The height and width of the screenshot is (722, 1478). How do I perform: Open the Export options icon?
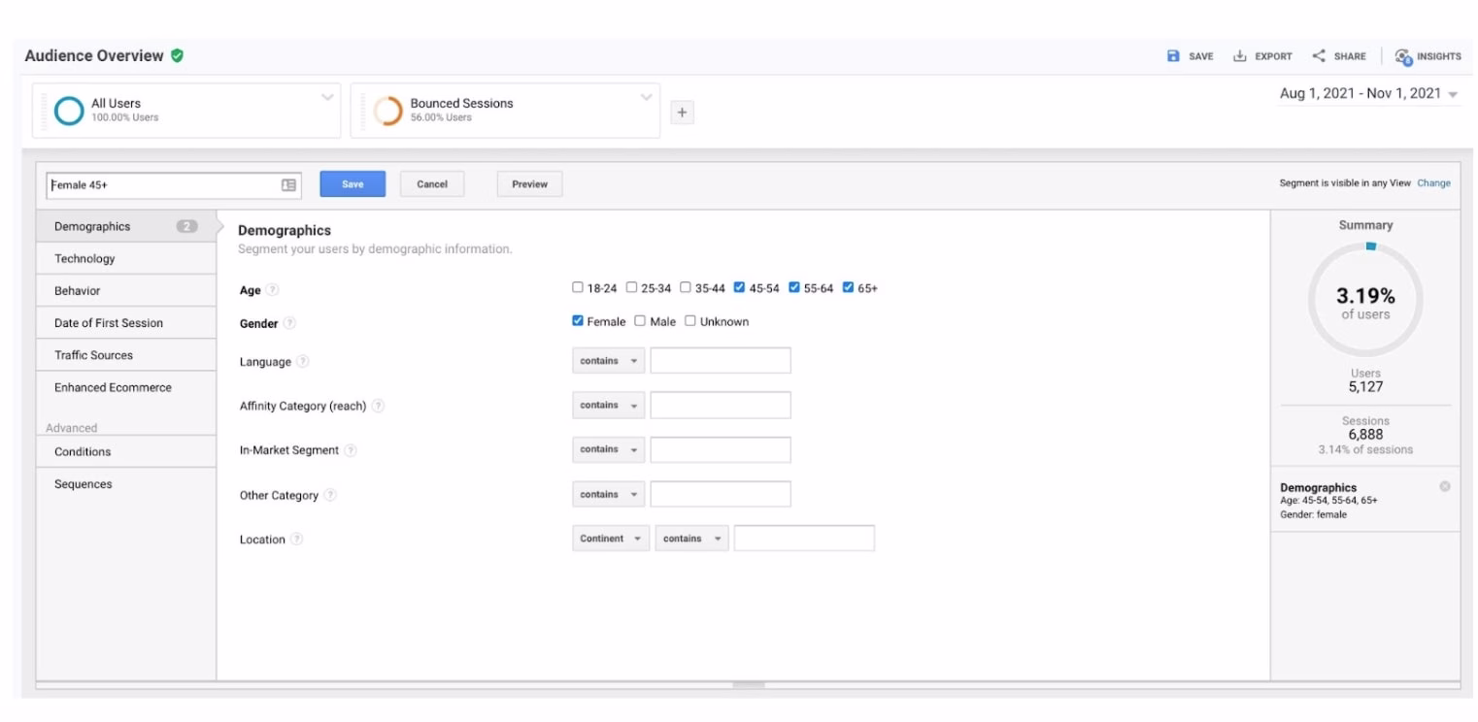(1238, 56)
